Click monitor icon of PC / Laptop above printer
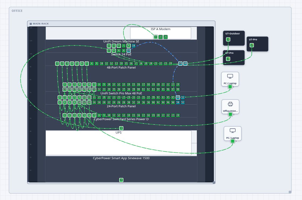The image size is (302, 200). (230, 76)
